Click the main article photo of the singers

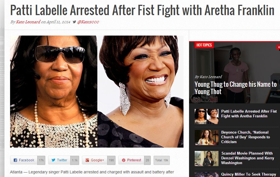pos(97,92)
